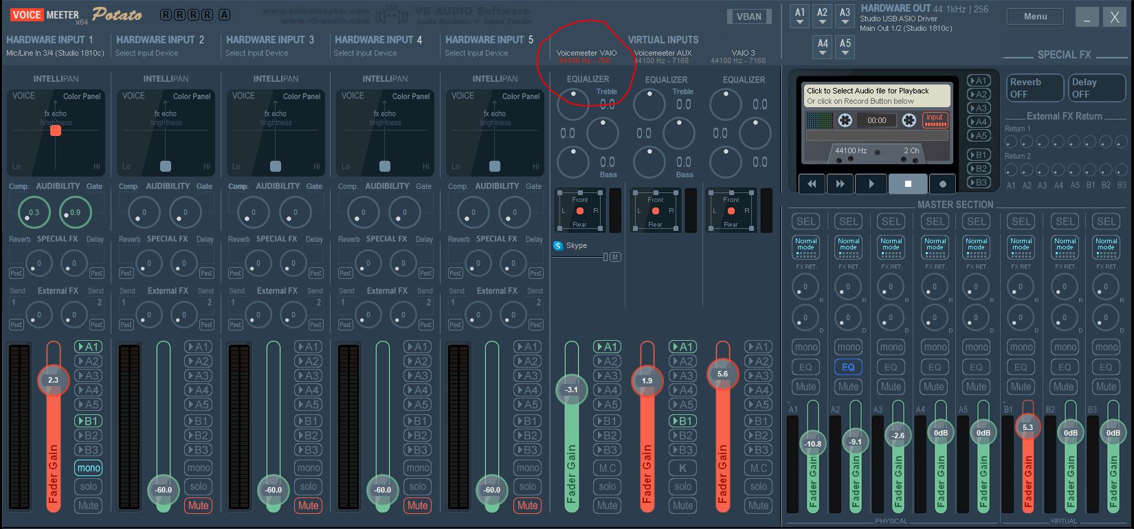The image size is (1134, 529).
Task: Unmute Hardware Input 2
Action: (x=198, y=505)
